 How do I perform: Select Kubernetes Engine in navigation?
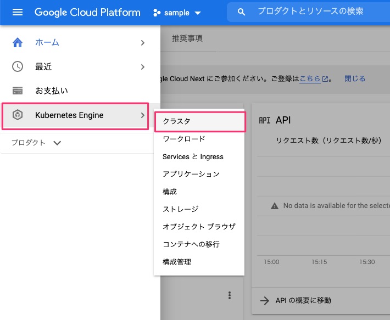click(x=69, y=115)
